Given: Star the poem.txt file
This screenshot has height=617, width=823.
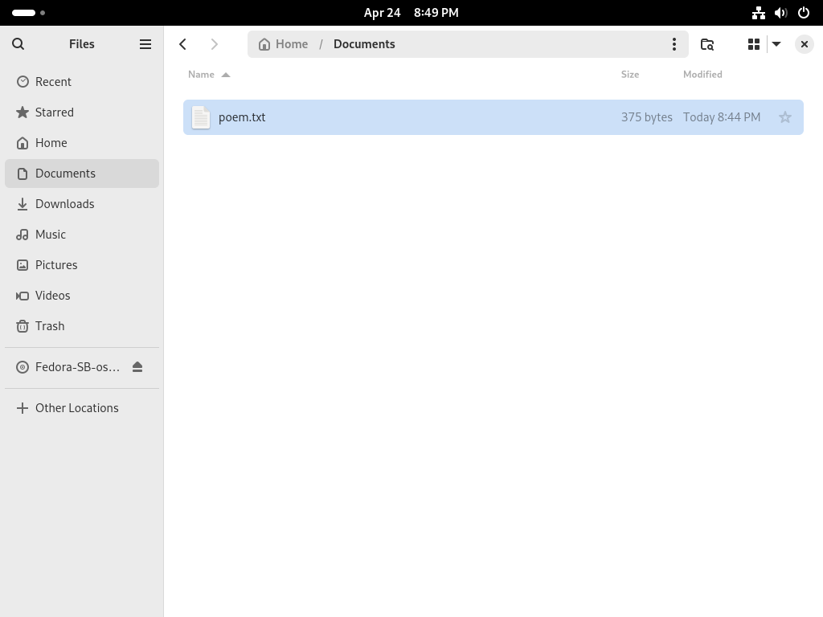Looking at the screenshot, I should [x=784, y=117].
